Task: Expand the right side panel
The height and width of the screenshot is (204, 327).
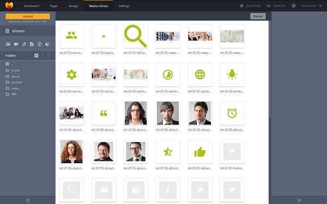Action: click(299, 200)
